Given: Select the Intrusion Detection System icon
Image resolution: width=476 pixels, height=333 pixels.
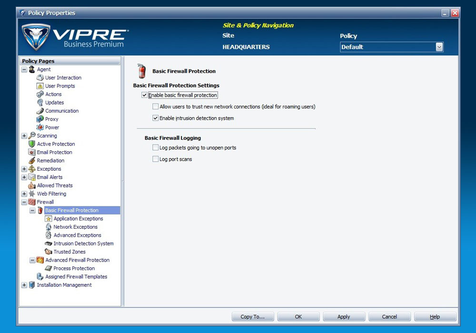Looking at the screenshot, I should [48, 244].
